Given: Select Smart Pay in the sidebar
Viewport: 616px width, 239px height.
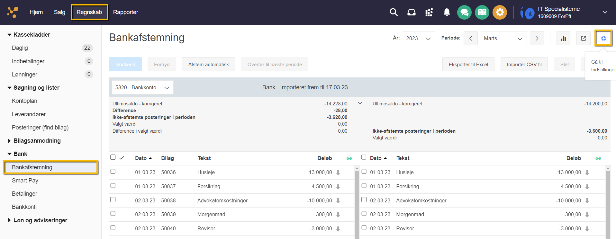Looking at the screenshot, I should click(x=25, y=181).
